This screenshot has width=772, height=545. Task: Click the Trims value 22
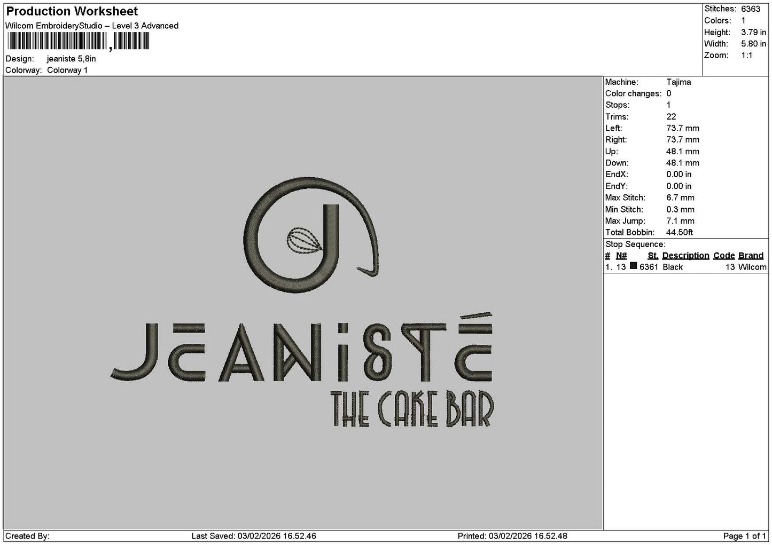[671, 117]
